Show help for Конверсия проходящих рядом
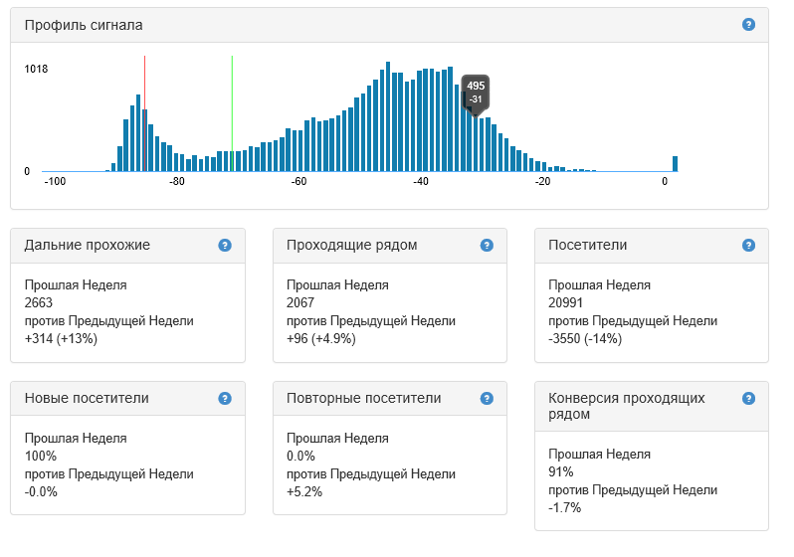Screen dimensions: 794x557 click(x=749, y=398)
